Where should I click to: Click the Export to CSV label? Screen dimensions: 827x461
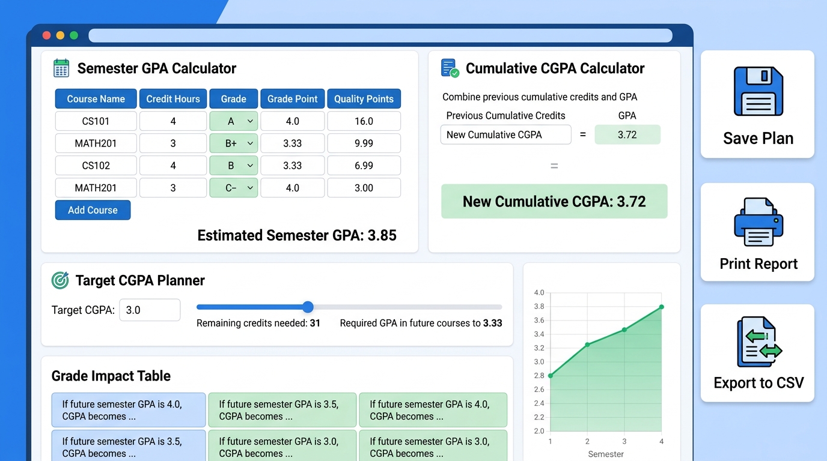pos(758,383)
